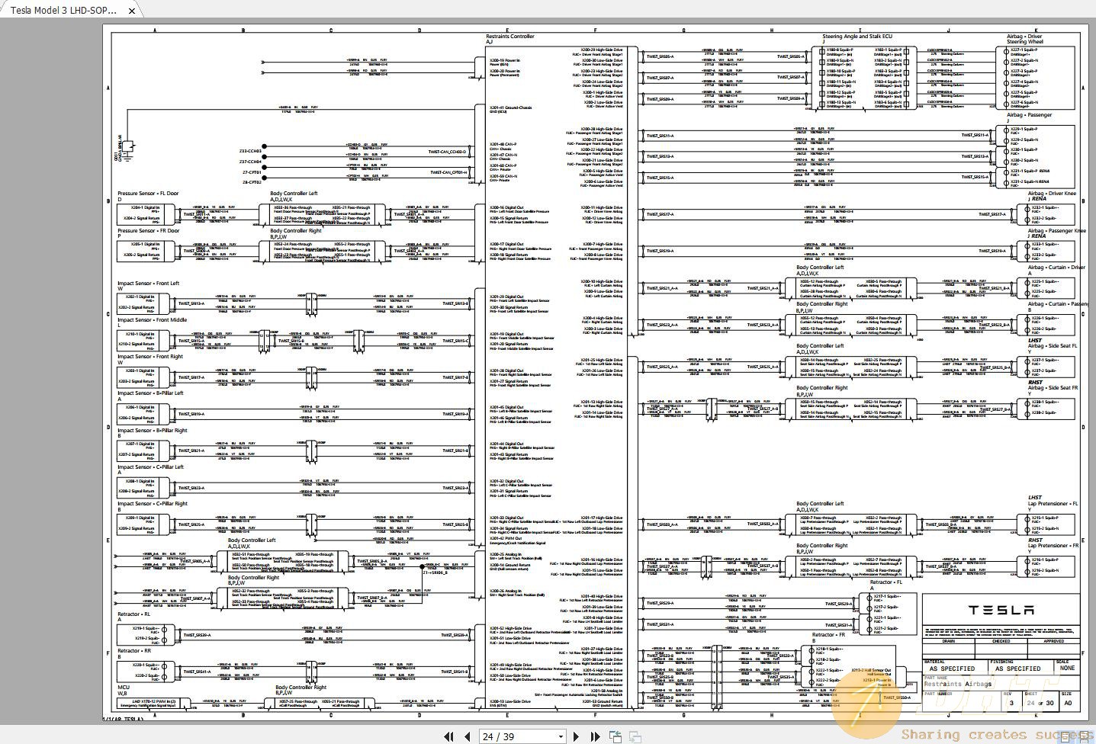This screenshot has height=744, width=1096.
Task: Click the Retractor - RL label
Action: coord(133,614)
